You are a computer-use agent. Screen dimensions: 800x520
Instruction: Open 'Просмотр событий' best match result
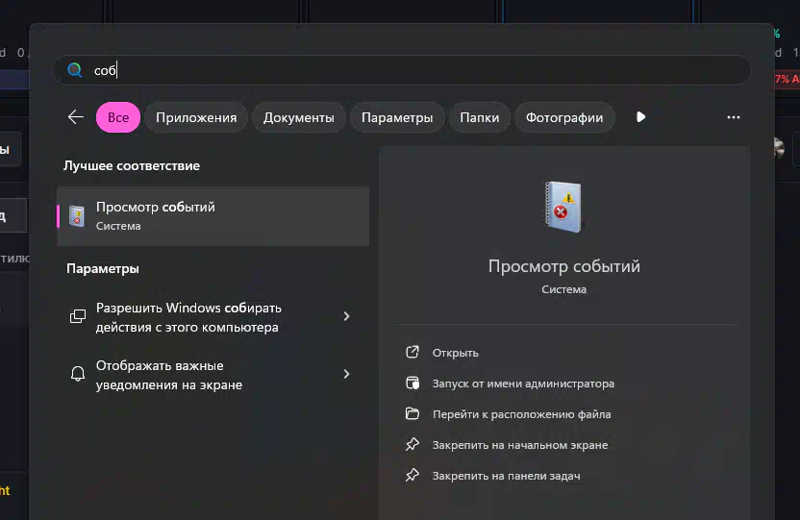tap(212, 216)
